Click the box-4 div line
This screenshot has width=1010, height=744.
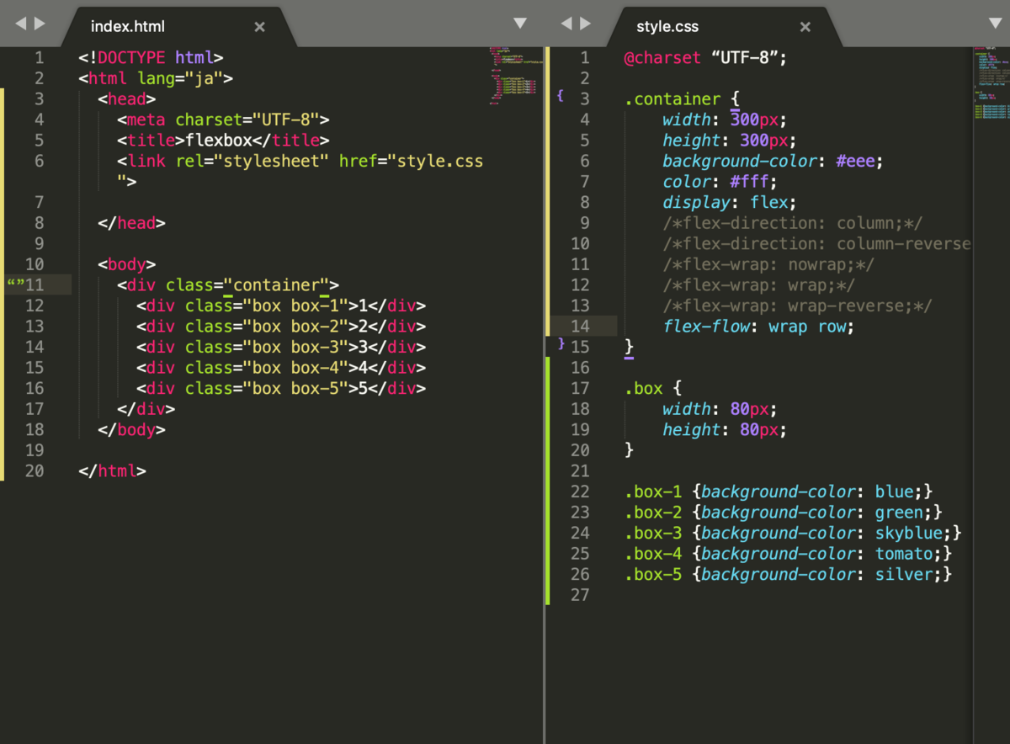[x=281, y=368]
